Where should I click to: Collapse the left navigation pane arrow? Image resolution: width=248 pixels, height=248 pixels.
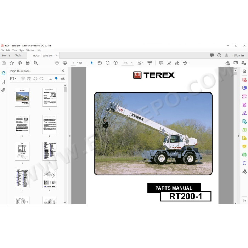coord(69,136)
